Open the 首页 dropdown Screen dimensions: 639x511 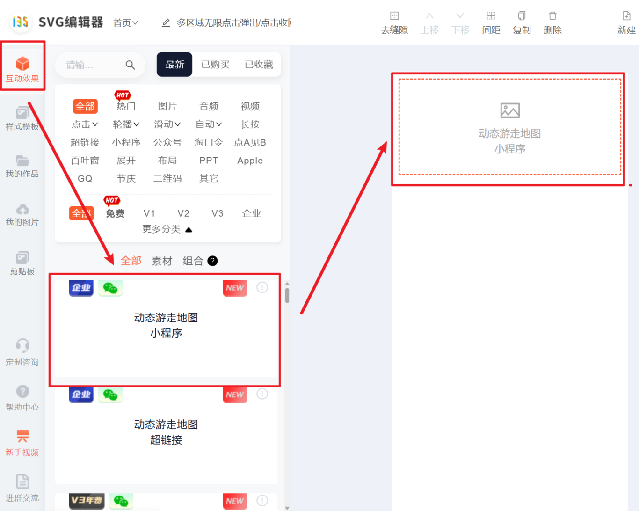point(125,22)
